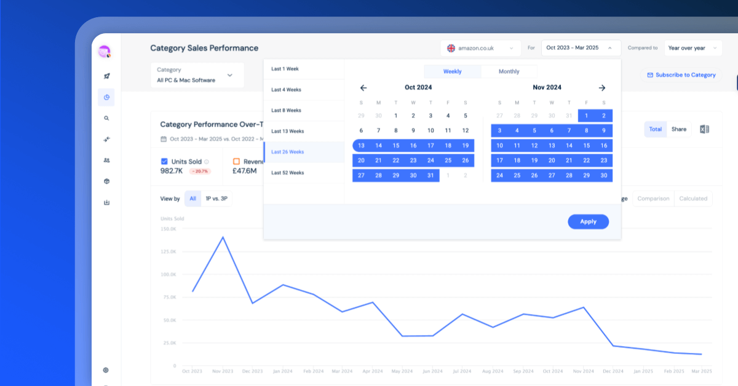The width and height of the screenshot is (738, 386).
Task: Toggle the 1P vs. 3P view
Action: pos(216,199)
